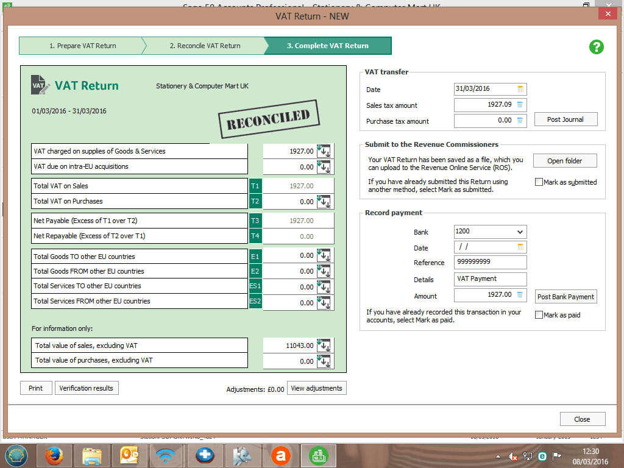Open drill-down for Total value of purchases
Viewport: 624px width, 468px height.
324,361
